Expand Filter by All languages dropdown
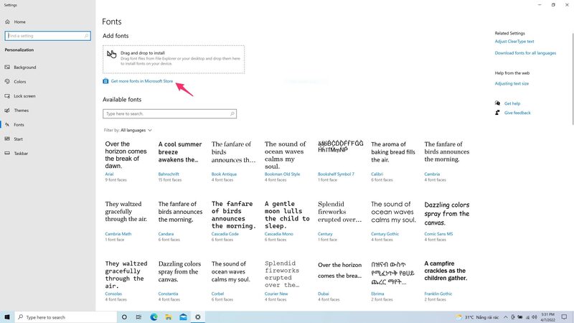The height and width of the screenshot is (323, 574). pos(128,131)
